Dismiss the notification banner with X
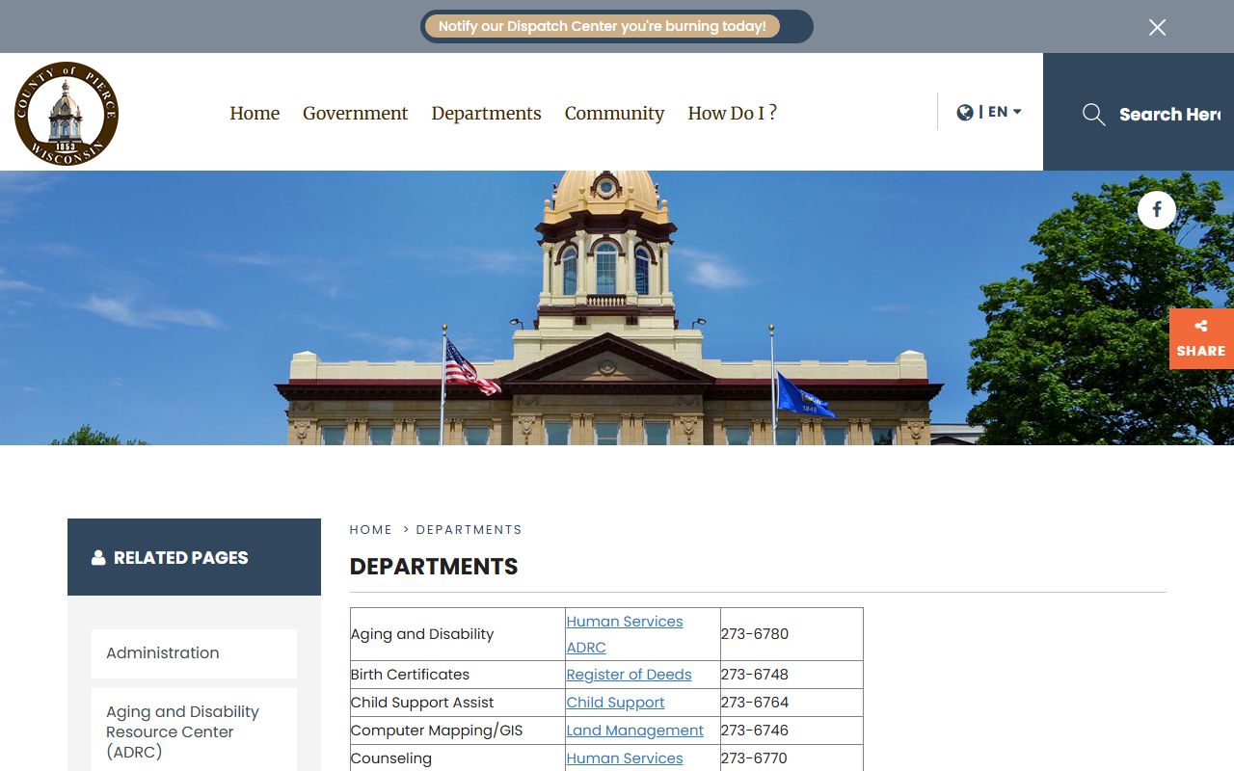Image resolution: width=1234 pixels, height=771 pixels. pyautogui.click(x=1158, y=27)
